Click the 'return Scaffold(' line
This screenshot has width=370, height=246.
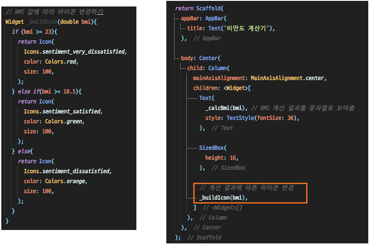pyautogui.click(x=199, y=8)
